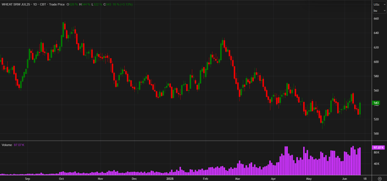The image size is (387, 181).
Task: Click the 80 K level on the volume axis
Action: (377, 153)
